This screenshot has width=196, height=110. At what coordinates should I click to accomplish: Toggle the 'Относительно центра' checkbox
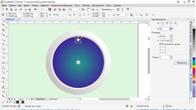tap(160, 44)
